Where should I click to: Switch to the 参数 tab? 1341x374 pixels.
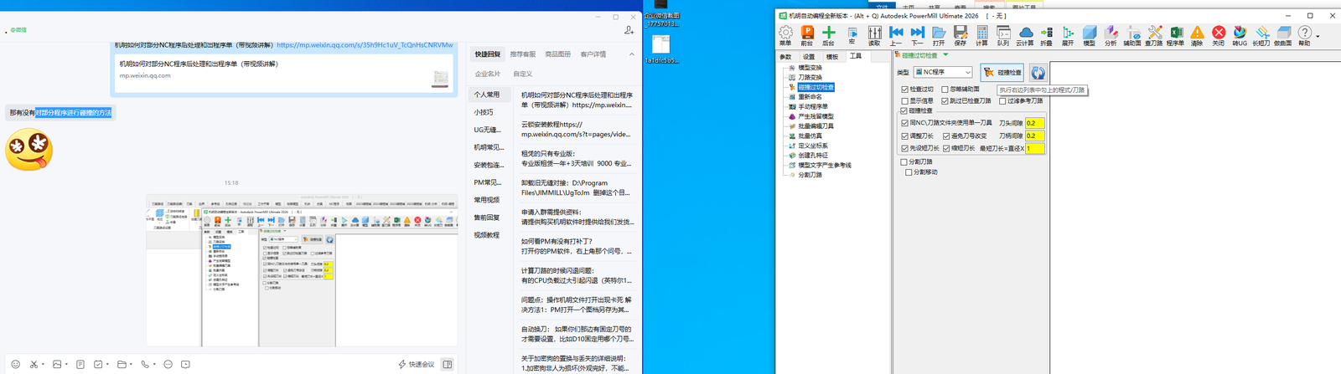pos(785,57)
